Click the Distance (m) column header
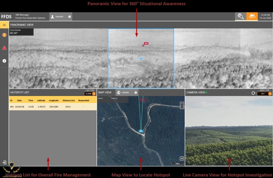 coord(69,100)
